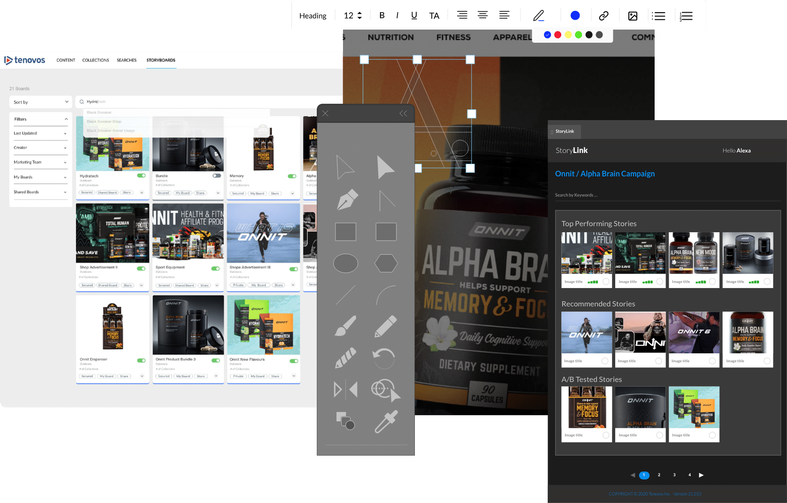Close the tool panel with the X

click(x=325, y=114)
